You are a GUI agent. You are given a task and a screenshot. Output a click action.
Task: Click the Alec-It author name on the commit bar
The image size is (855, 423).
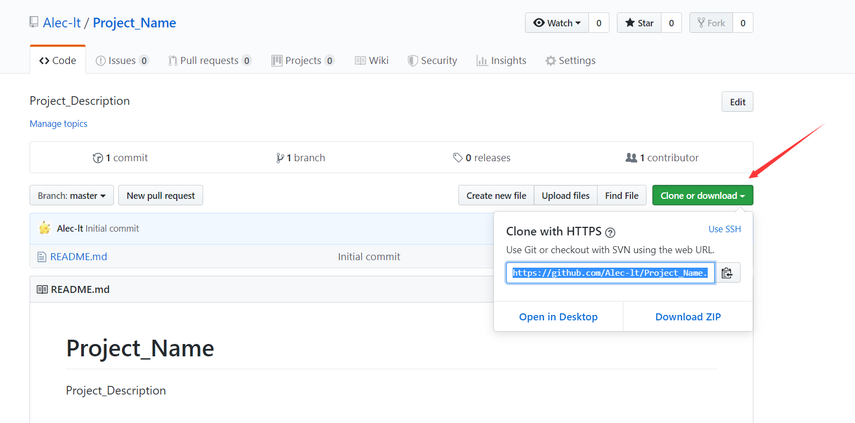70,228
